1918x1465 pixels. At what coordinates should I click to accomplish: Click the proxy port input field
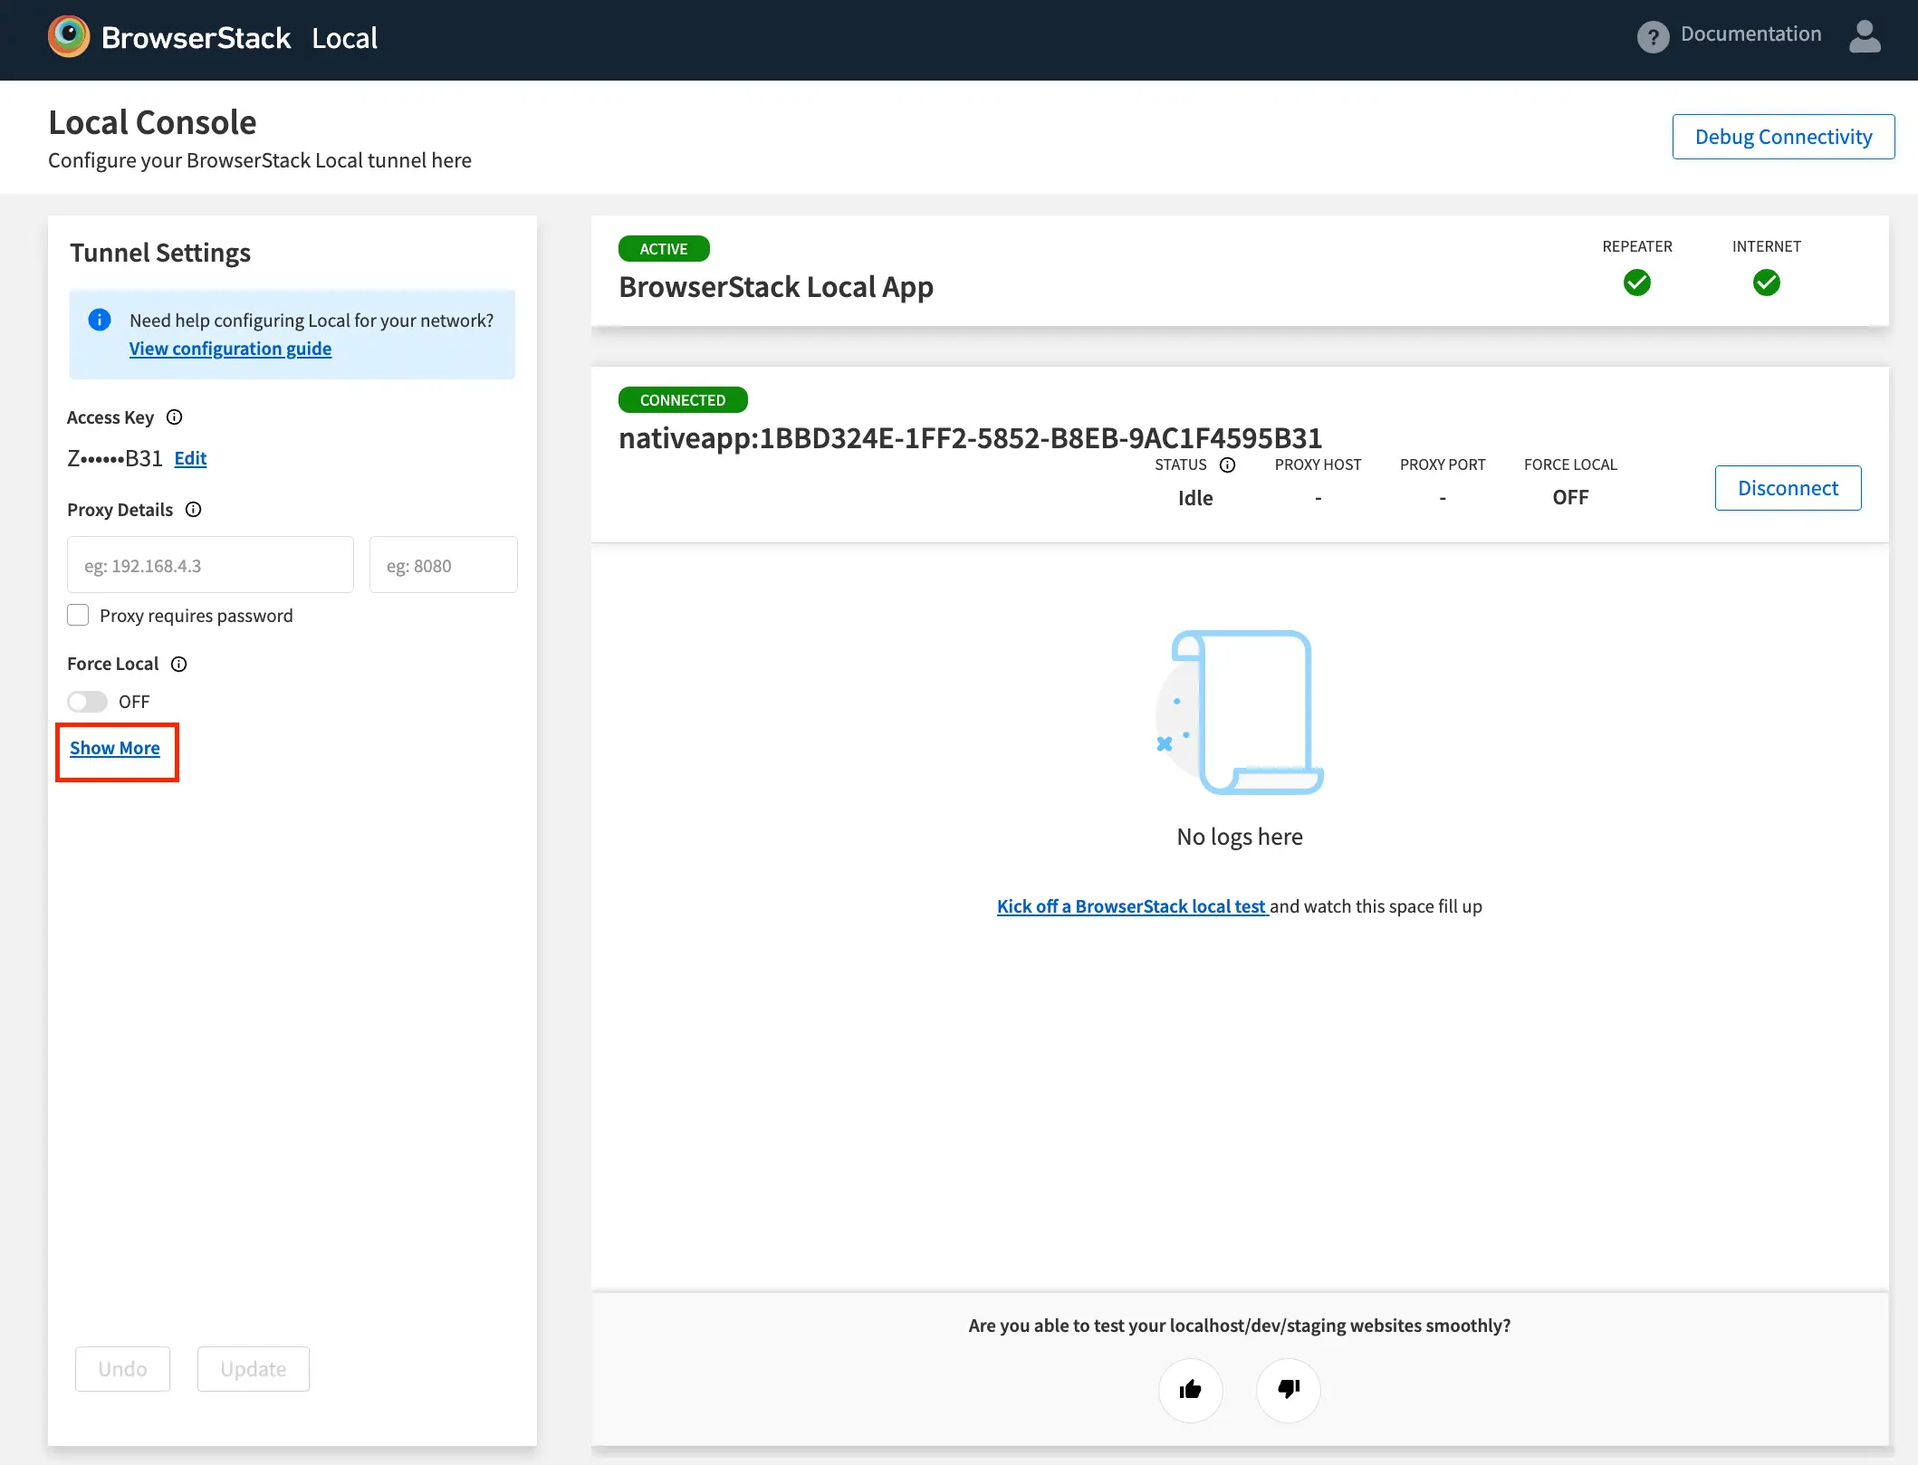click(x=443, y=566)
